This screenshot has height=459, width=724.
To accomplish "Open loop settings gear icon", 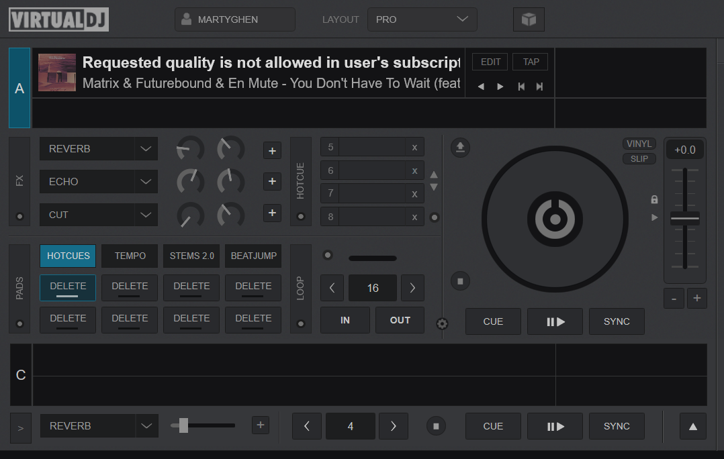I will coord(442,324).
